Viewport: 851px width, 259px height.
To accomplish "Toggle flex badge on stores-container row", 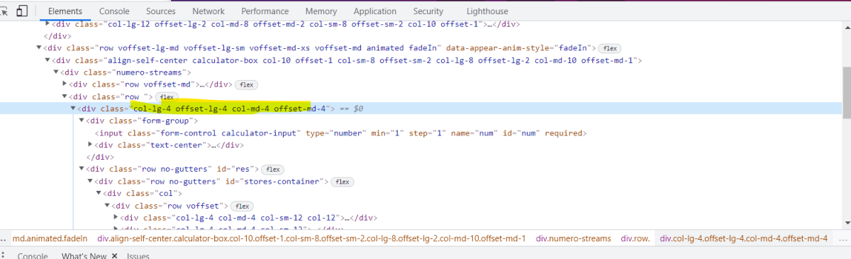I will [x=342, y=182].
